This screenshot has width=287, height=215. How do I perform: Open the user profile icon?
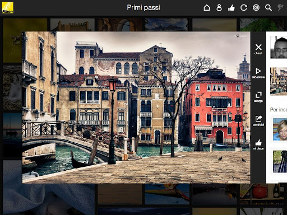(x=219, y=8)
